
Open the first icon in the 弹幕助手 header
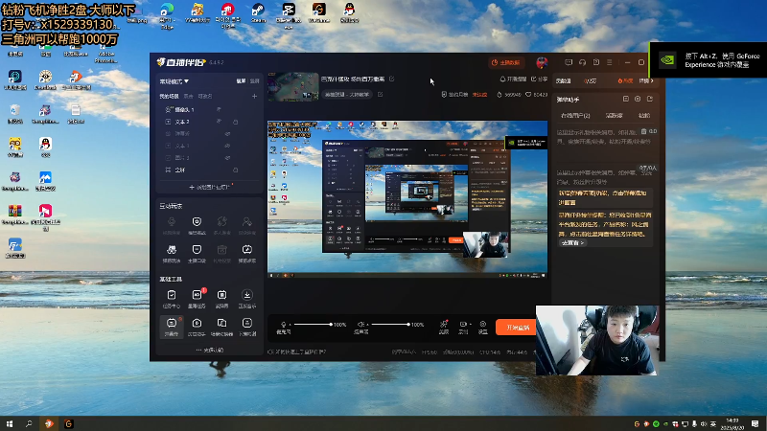pos(626,99)
